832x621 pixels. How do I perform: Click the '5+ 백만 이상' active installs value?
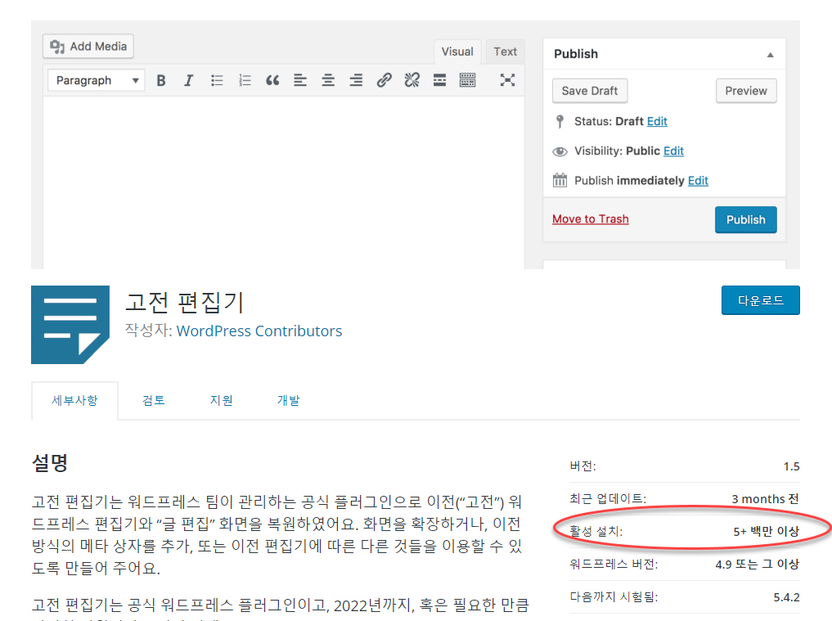click(x=767, y=531)
